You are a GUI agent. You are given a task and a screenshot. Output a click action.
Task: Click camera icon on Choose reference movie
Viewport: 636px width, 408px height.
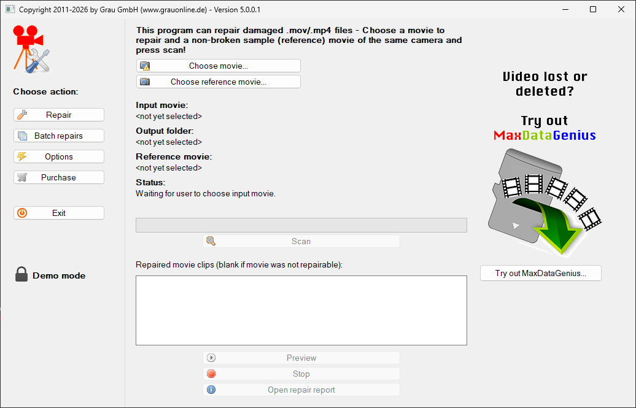pos(145,82)
